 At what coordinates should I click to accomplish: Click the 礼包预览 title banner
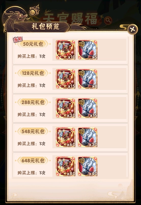[x=46, y=27]
